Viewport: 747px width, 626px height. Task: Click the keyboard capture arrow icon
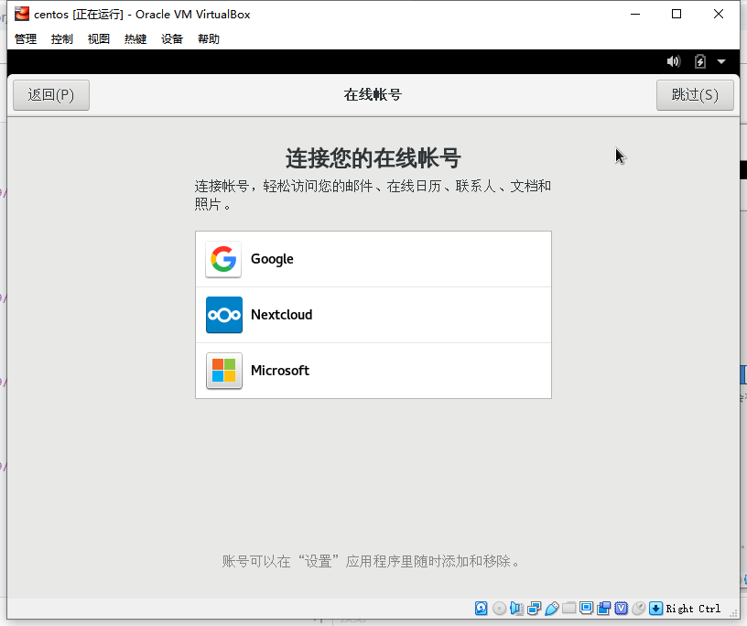(656, 609)
